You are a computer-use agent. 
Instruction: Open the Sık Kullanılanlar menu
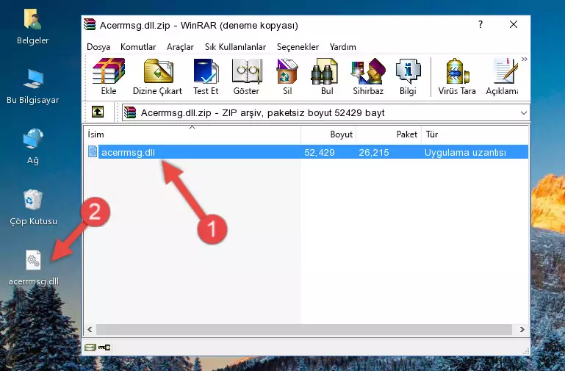point(235,47)
